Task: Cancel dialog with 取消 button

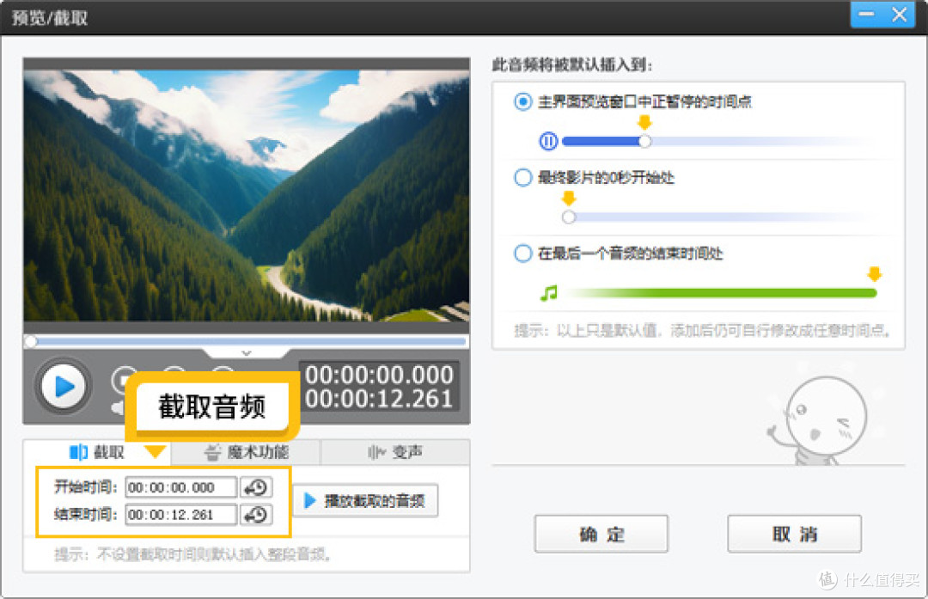Action: tap(794, 534)
